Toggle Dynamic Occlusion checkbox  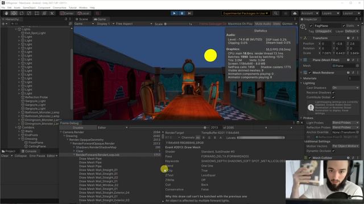[x=333, y=151]
